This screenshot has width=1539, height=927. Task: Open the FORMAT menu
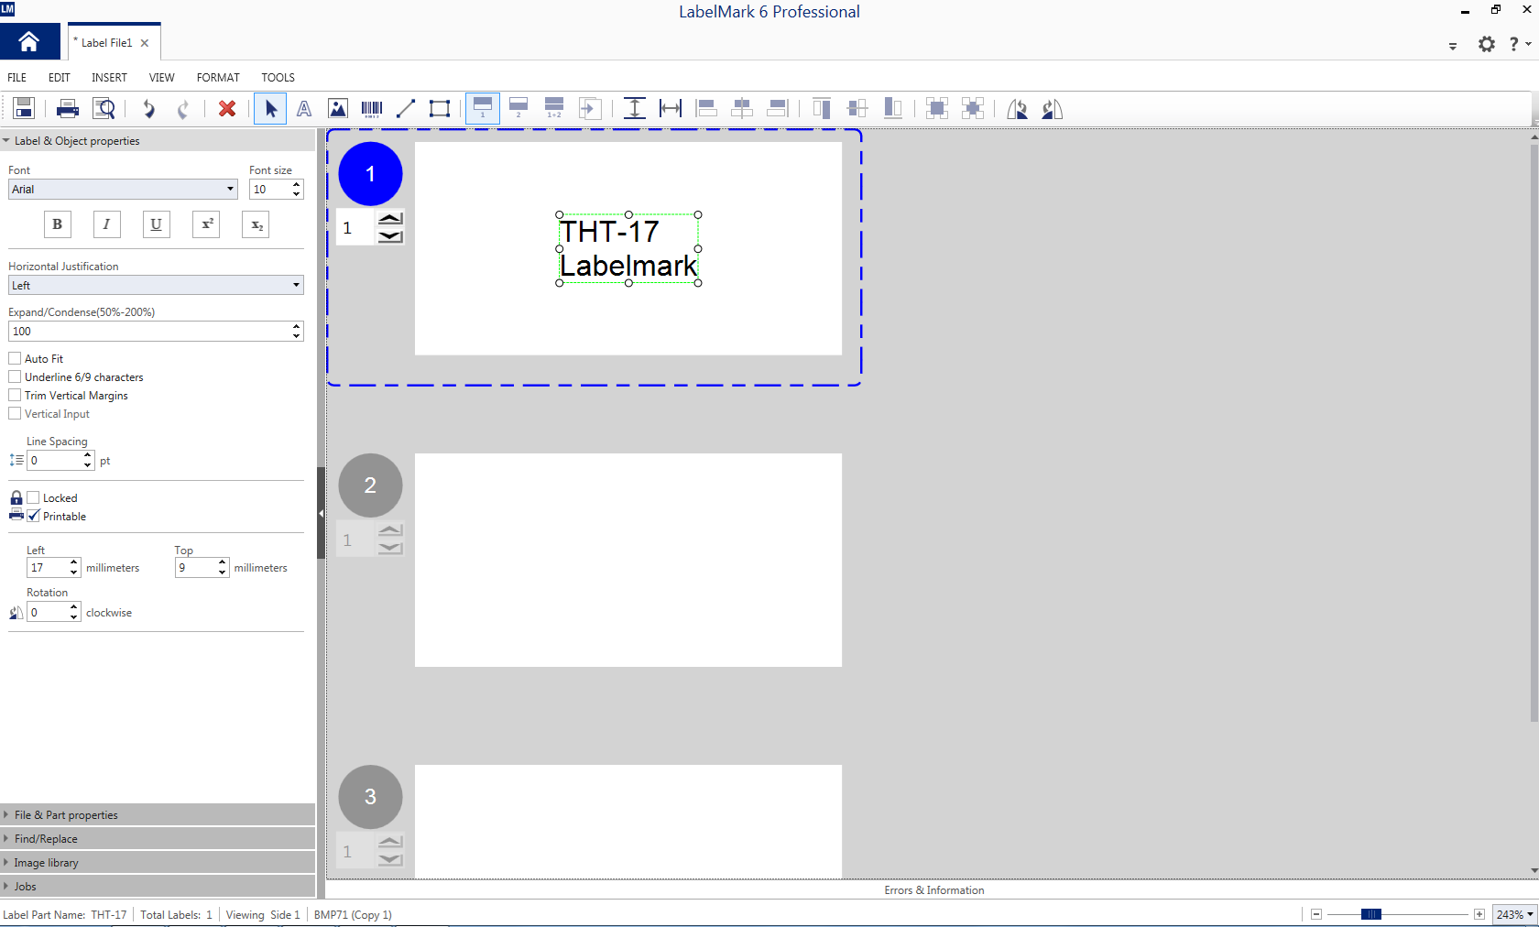[218, 78]
